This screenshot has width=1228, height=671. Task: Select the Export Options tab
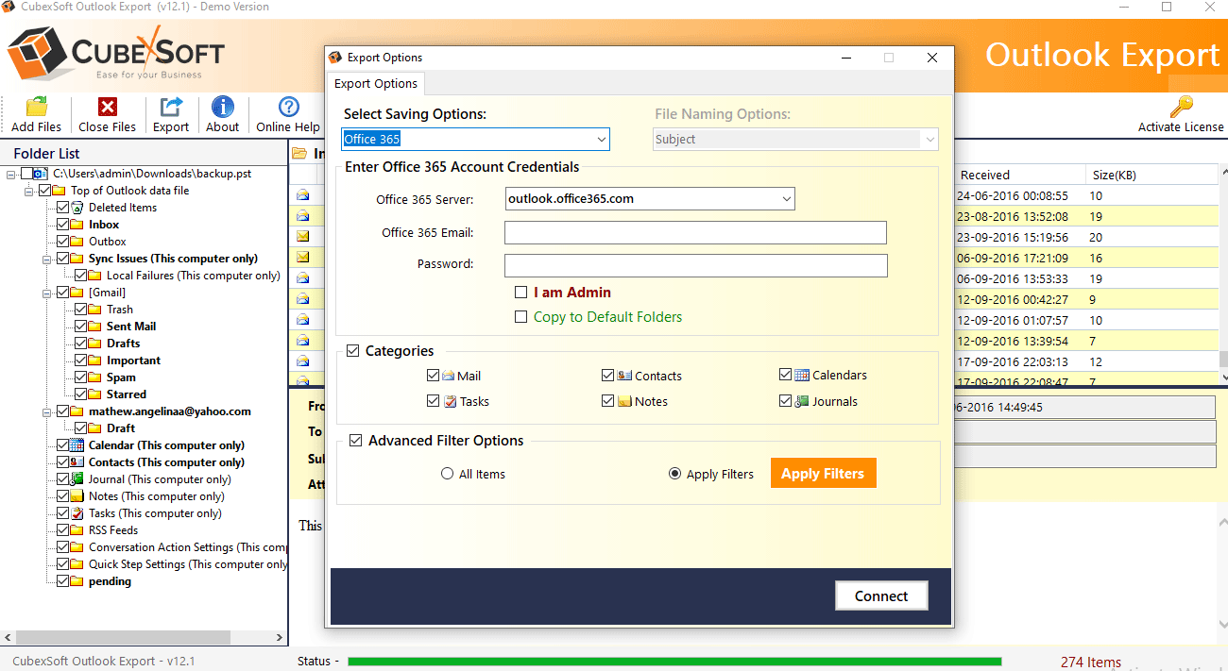tap(376, 84)
